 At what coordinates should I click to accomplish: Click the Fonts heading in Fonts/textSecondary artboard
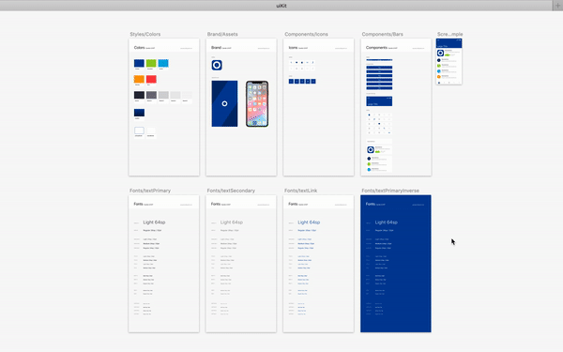click(x=216, y=204)
